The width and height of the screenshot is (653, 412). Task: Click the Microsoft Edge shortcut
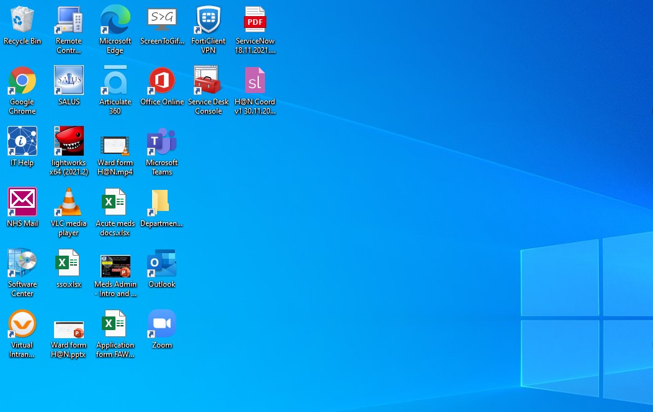[115, 20]
